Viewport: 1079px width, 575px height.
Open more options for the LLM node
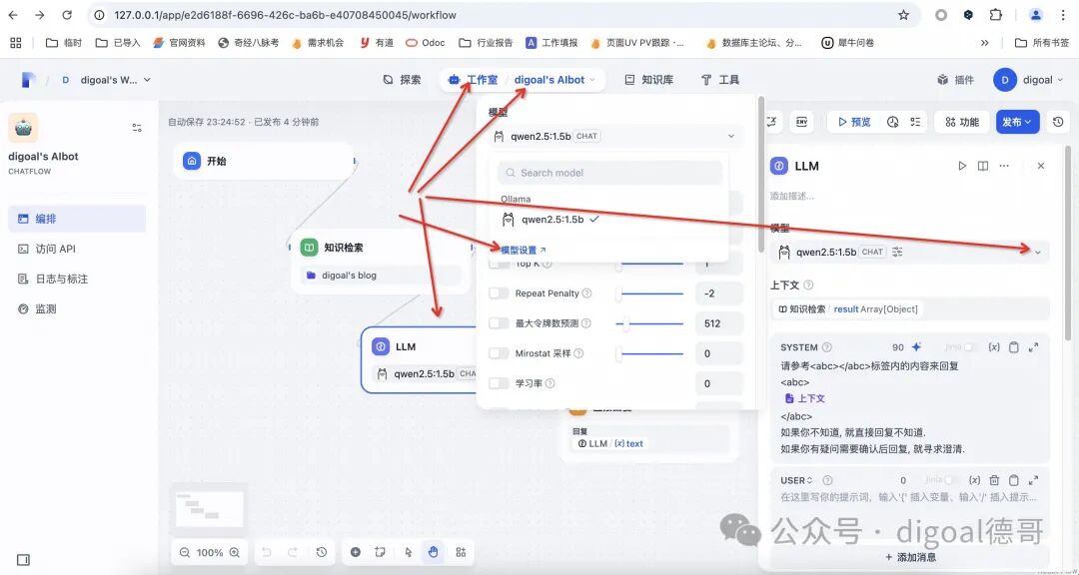click(1004, 166)
